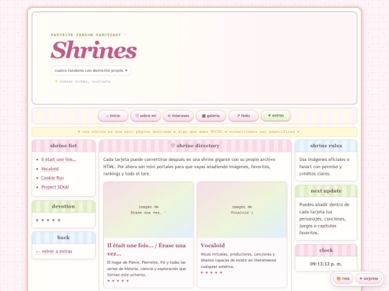Viewport: 389px width, 291px height.
Task: Click the devotion panel header
Action: (63, 206)
